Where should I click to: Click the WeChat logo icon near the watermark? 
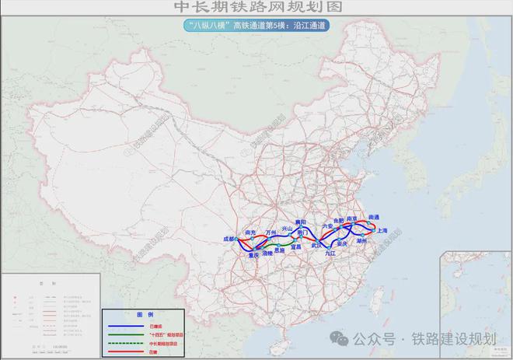pos(339,338)
